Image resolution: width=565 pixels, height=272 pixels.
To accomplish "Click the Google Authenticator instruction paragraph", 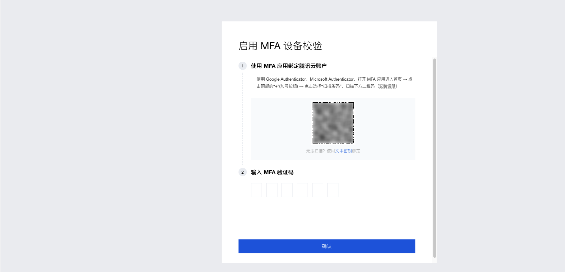I will [334, 83].
